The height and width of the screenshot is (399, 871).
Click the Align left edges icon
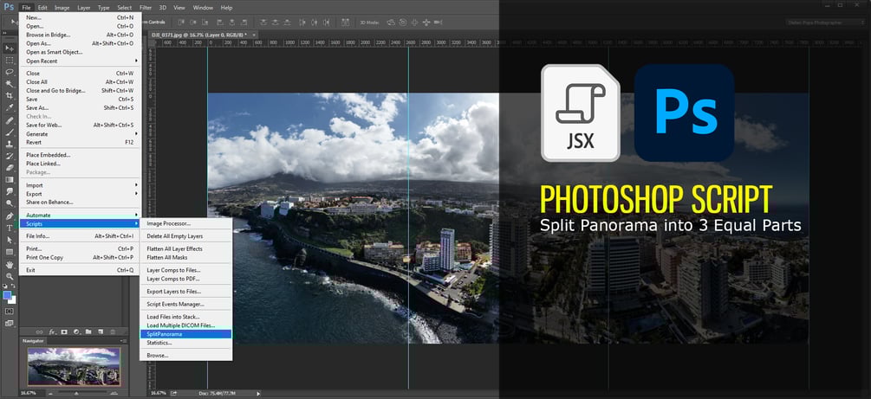(x=220, y=23)
